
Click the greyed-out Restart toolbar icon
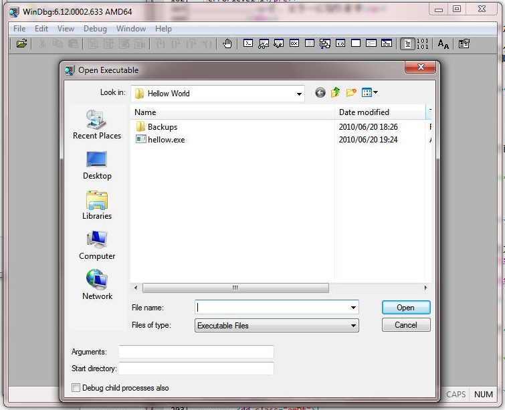coord(108,43)
